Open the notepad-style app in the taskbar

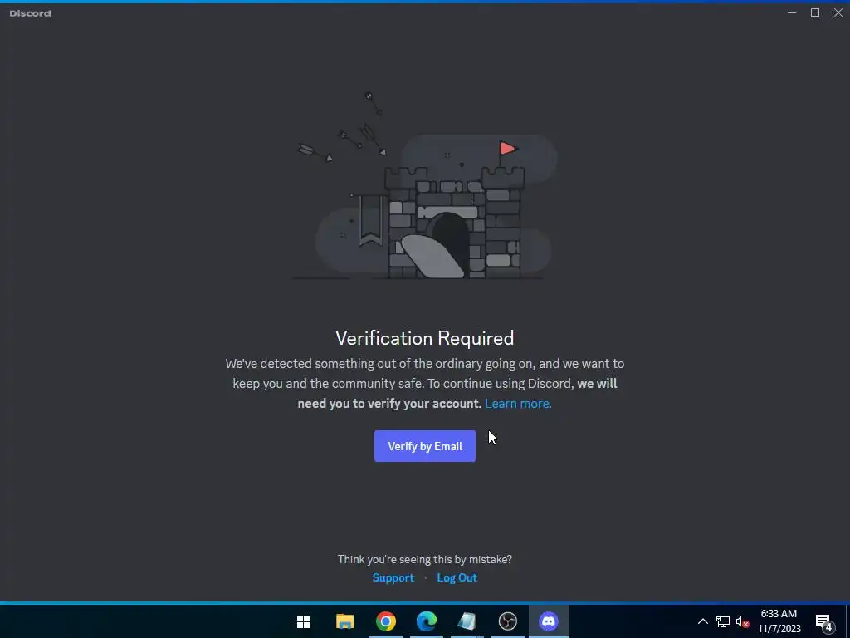click(467, 621)
